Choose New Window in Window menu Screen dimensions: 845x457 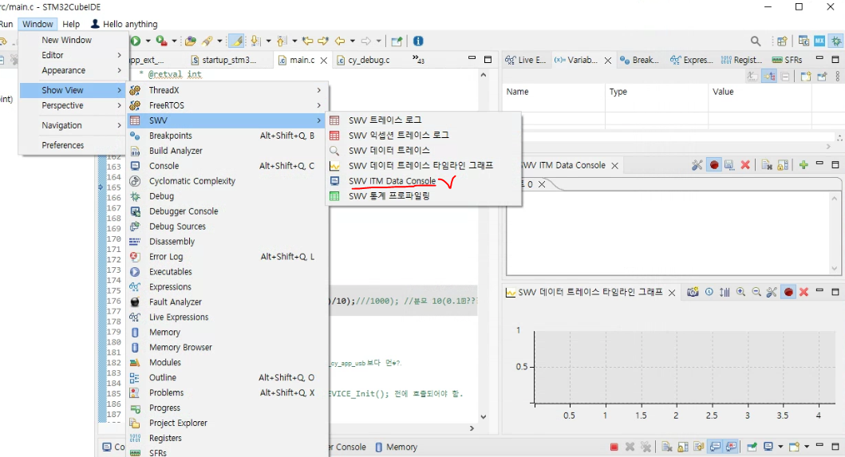pyautogui.click(x=67, y=40)
